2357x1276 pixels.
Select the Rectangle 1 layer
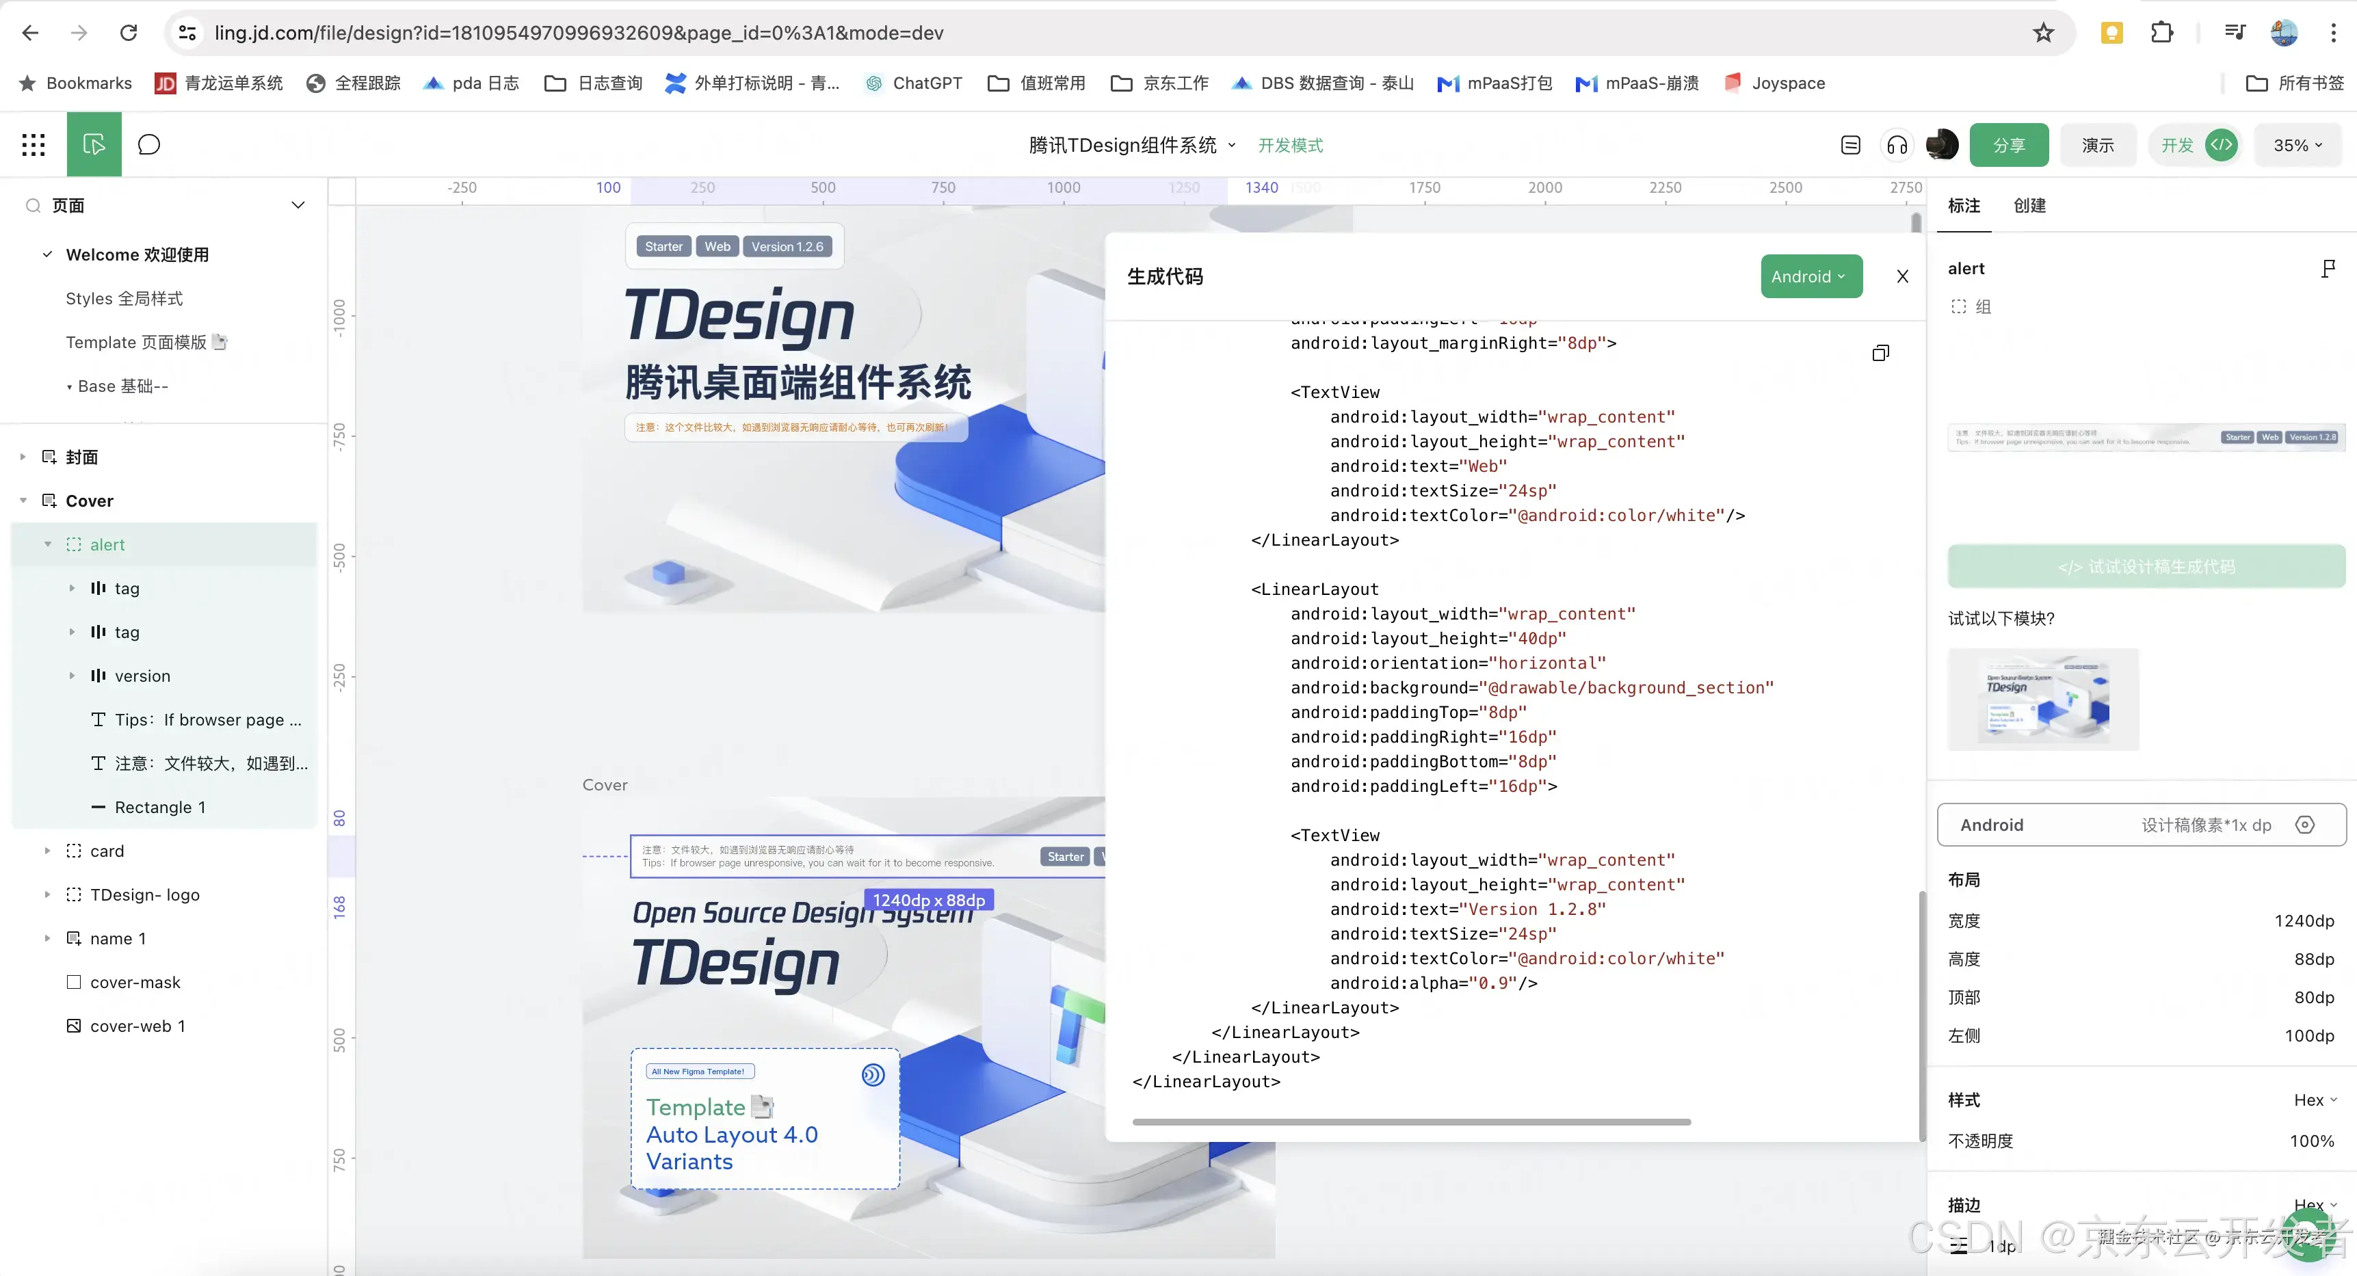[165, 807]
